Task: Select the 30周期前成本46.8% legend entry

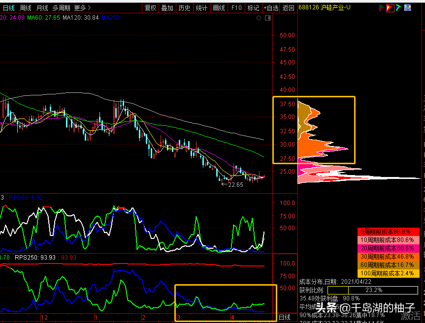Action: (388, 257)
